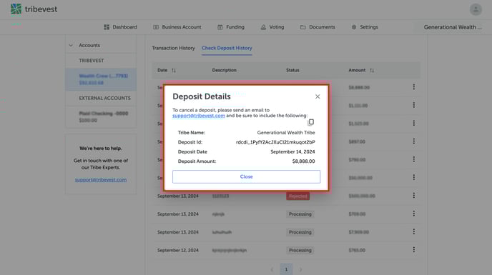This screenshot has height=275, width=492.
Task: Sort by Amount column arrows
Action: click(372, 70)
